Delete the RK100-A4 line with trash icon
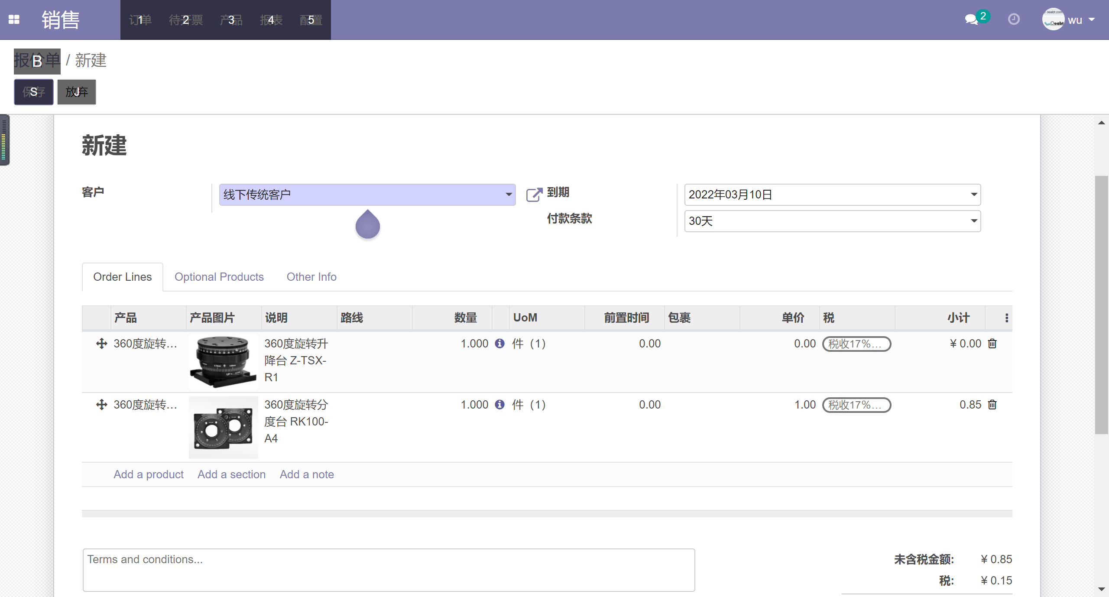 (992, 405)
